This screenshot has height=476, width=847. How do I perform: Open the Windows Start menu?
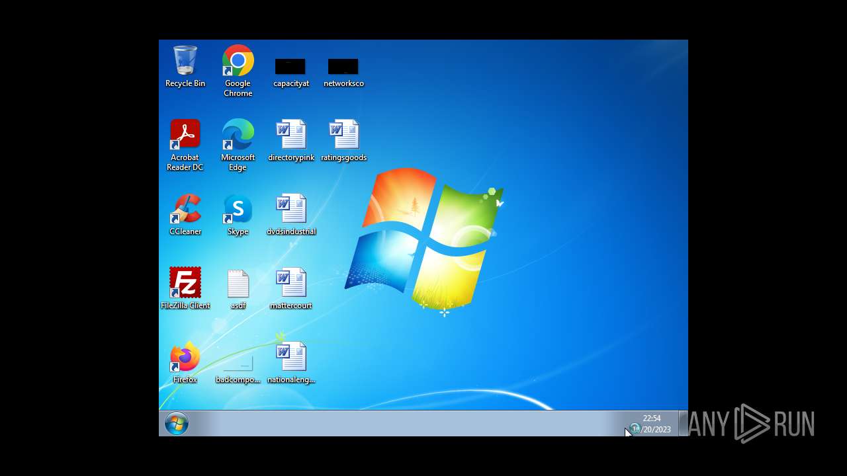click(177, 424)
